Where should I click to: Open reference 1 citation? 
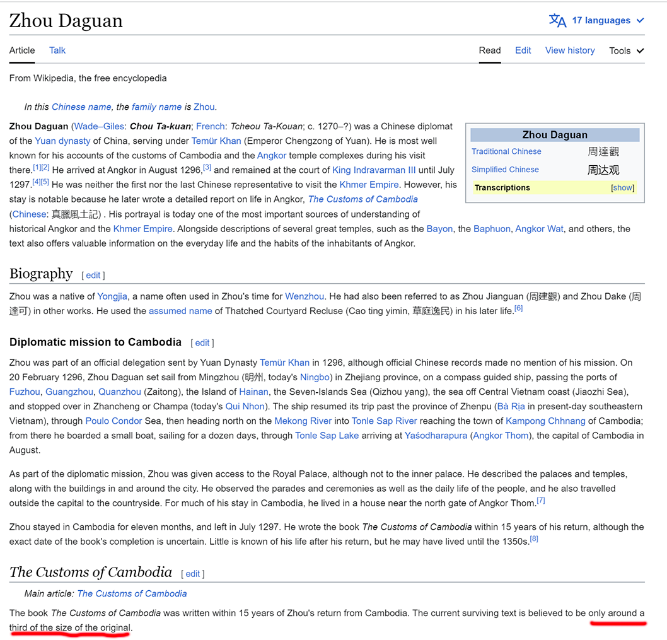(37, 167)
